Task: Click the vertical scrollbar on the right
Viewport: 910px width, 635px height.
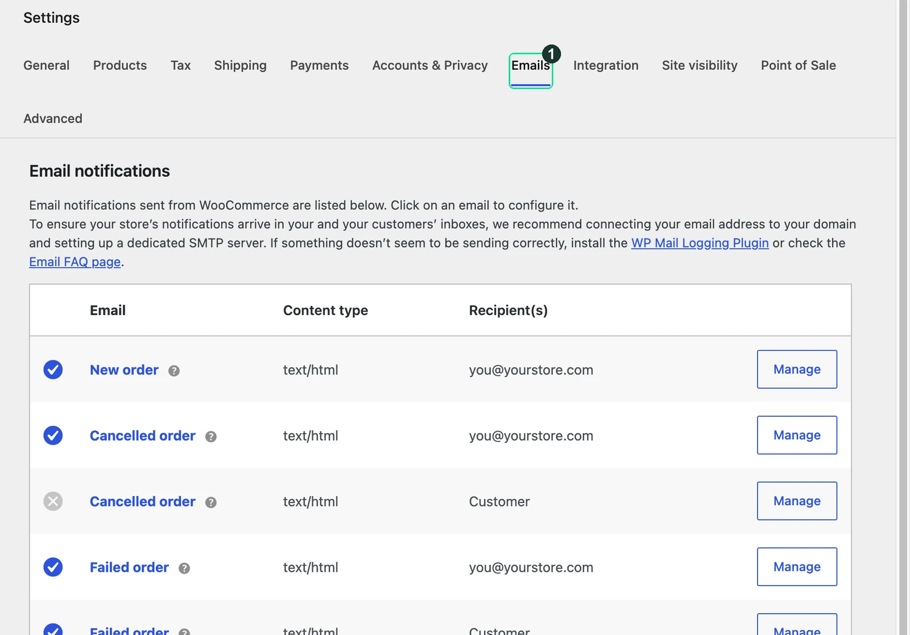Action: (x=903, y=317)
